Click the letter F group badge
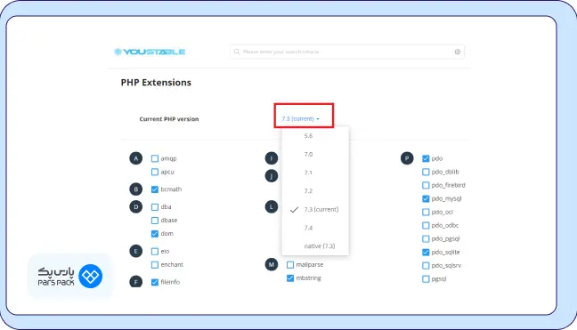577x330 pixels. pos(135,282)
